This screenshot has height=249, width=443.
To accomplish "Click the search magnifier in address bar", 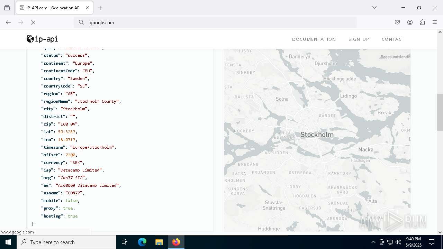I will [81, 22].
